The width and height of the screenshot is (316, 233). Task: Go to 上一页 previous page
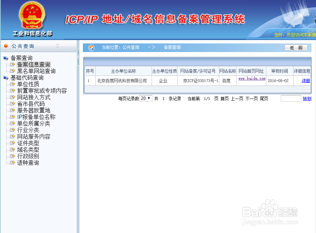click(x=237, y=99)
